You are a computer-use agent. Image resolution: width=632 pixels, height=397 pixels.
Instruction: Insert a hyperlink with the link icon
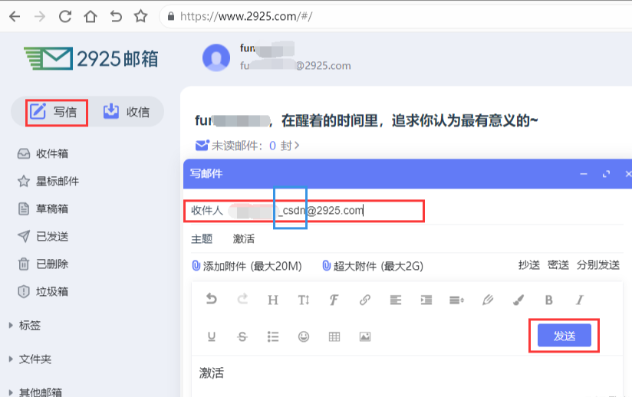(x=365, y=300)
